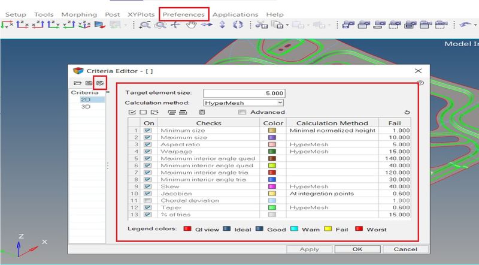Click the calculator icon above checks table
479x265 pixels.
(x=202, y=112)
